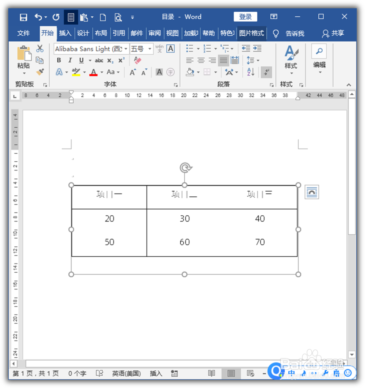The height and width of the screenshot is (388, 365).
Task: Toggle superscript formatting
Action: [121, 60]
